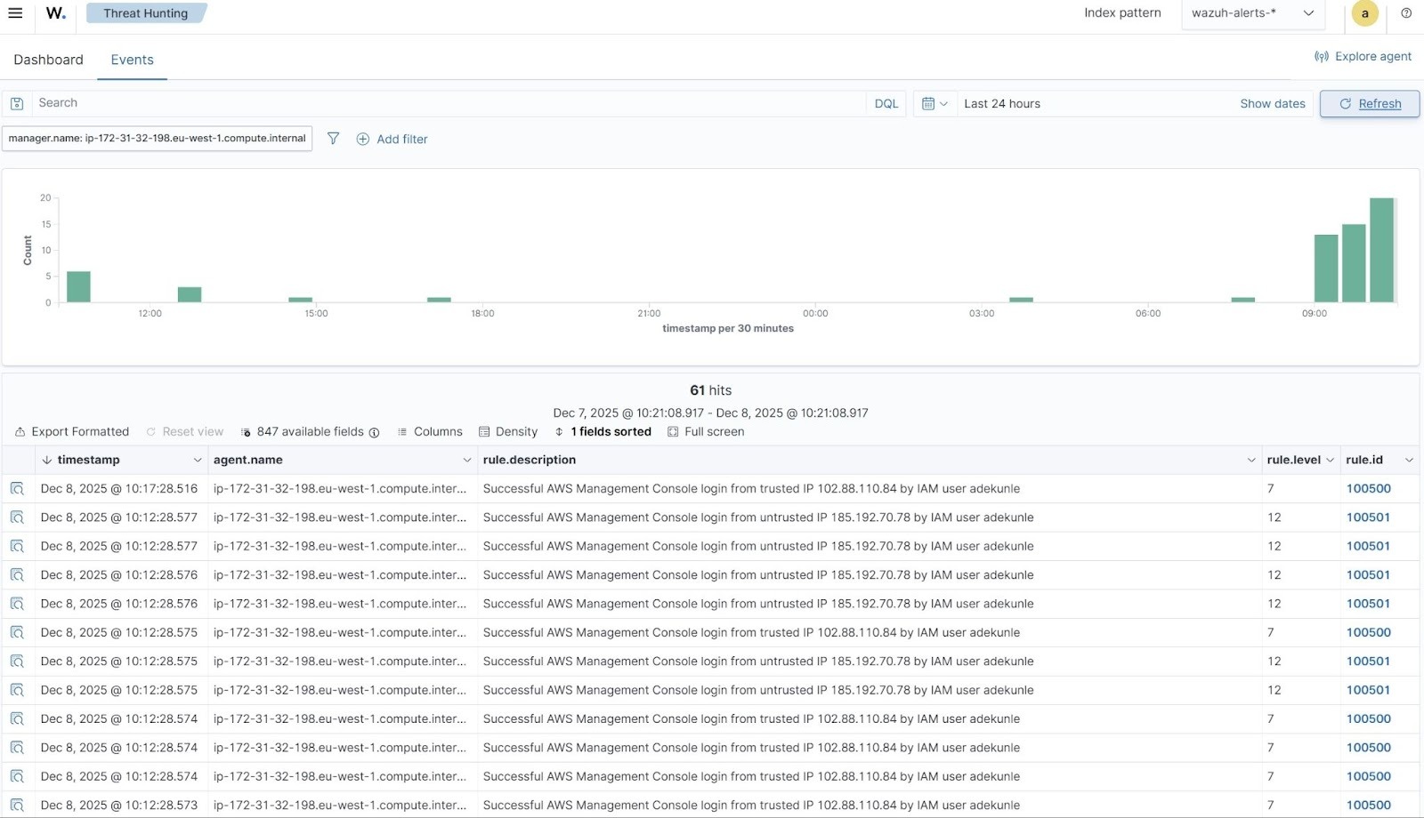Open the hamburger menu icon top left
The image size is (1424, 818).
click(x=15, y=13)
